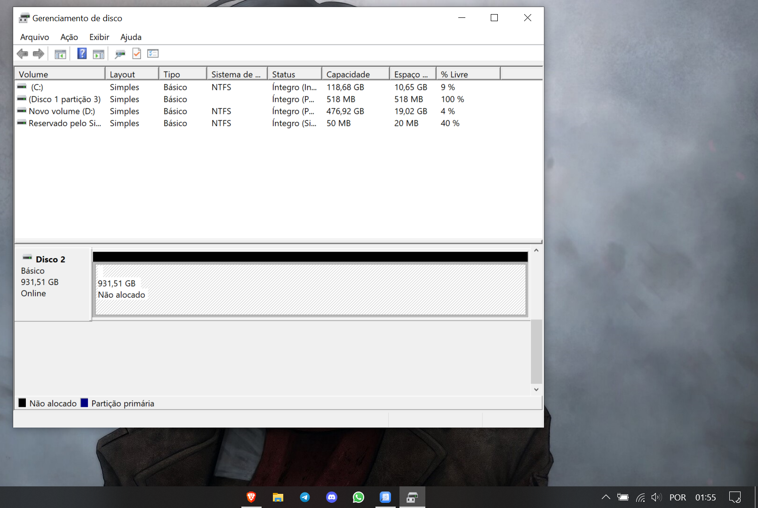The image size is (758, 508).
Task: Click the disk pane scroll down arrow
Action: [x=536, y=389]
